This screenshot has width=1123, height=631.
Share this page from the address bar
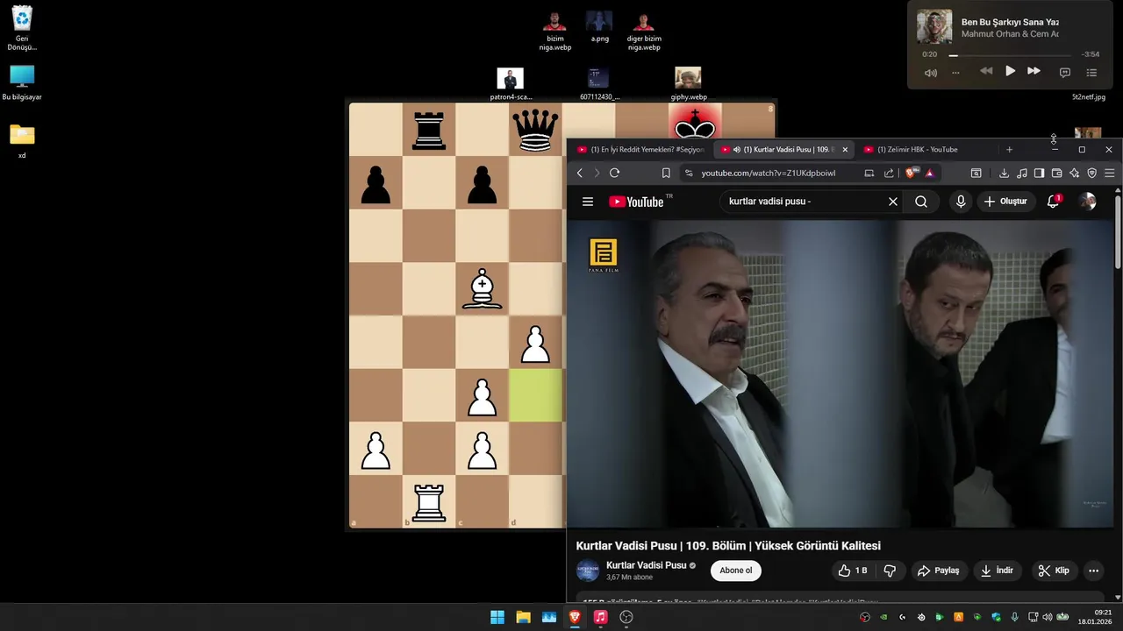coord(889,174)
